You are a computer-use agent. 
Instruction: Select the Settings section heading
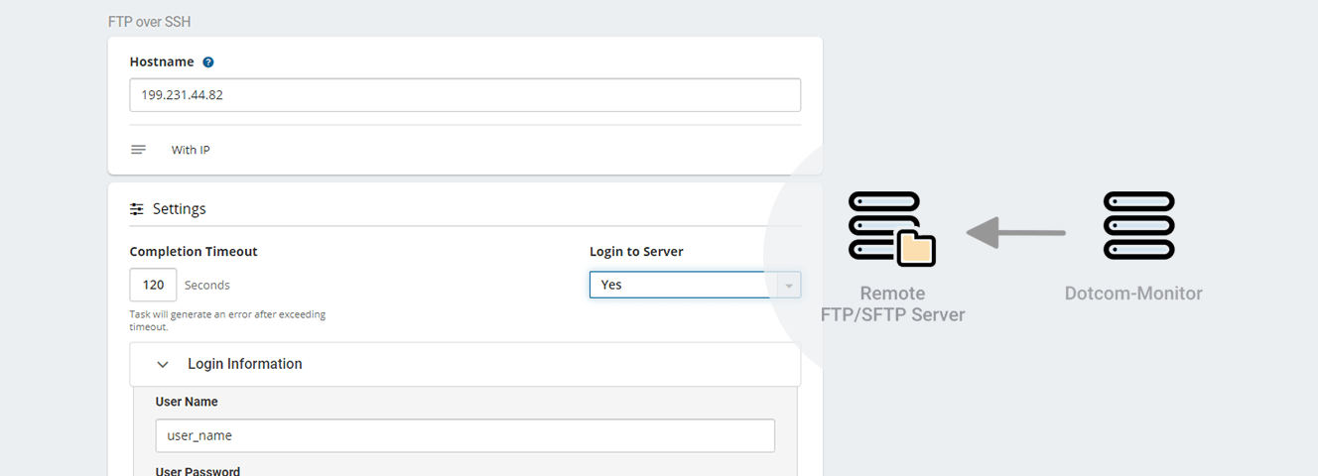pos(180,209)
